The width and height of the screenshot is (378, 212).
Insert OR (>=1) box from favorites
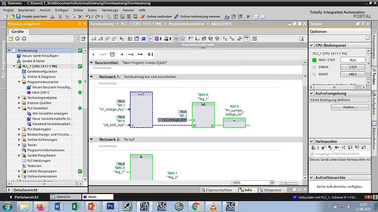tap(103, 54)
